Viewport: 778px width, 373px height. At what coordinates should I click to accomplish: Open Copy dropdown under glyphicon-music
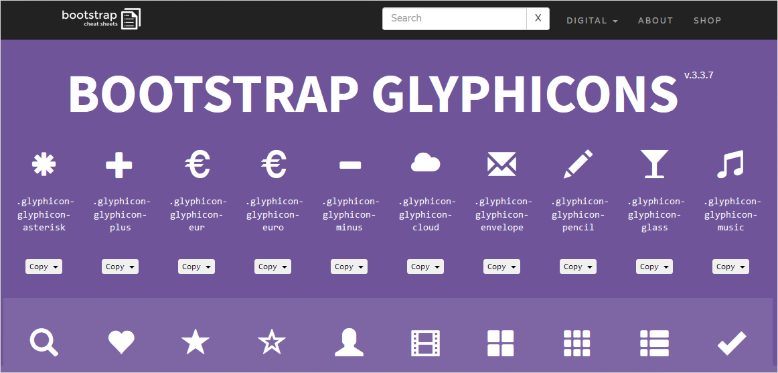(x=730, y=267)
